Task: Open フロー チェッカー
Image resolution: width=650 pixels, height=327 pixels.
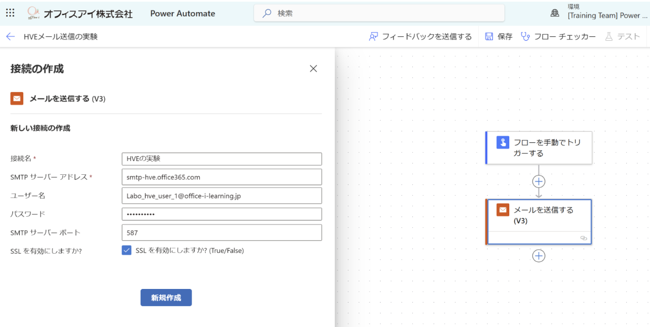Action: coord(558,36)
